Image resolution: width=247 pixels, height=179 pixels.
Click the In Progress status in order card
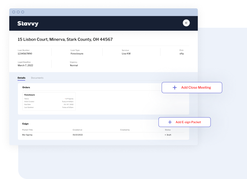pyautogui.click(x=69, y=99)
